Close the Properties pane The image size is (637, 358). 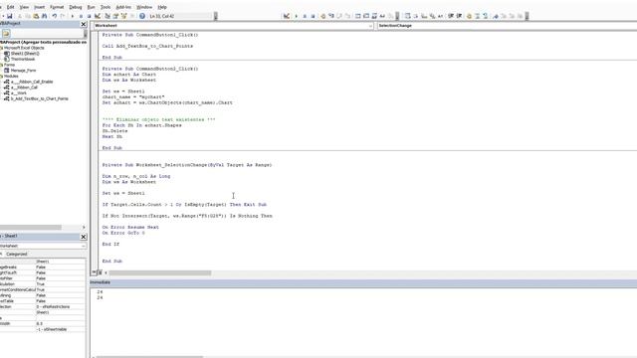84,237
